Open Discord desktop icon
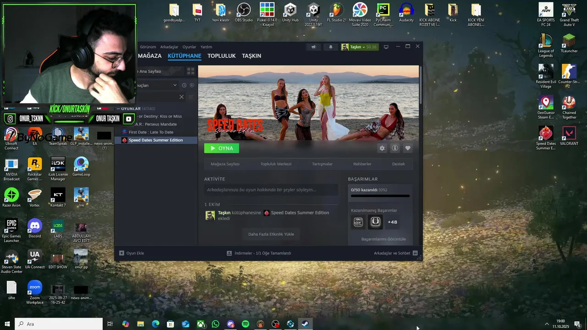587x330 pixels. pyautogui.click(x=35, y=228)
